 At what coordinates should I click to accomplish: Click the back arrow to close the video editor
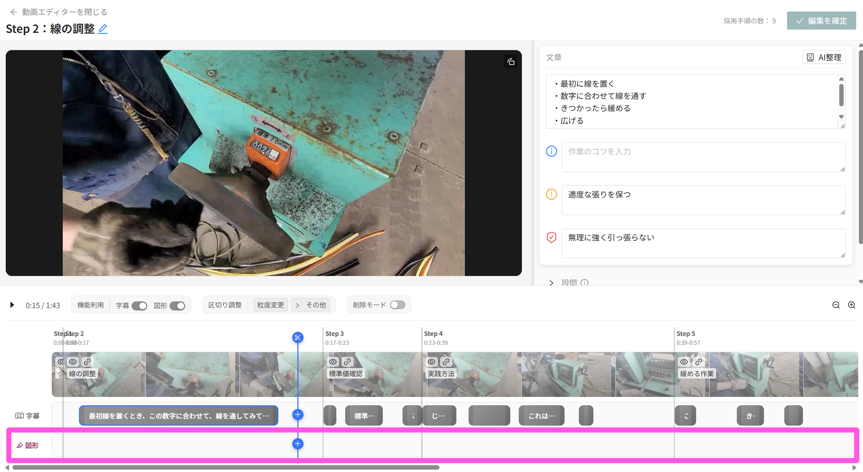pos(13,12)
